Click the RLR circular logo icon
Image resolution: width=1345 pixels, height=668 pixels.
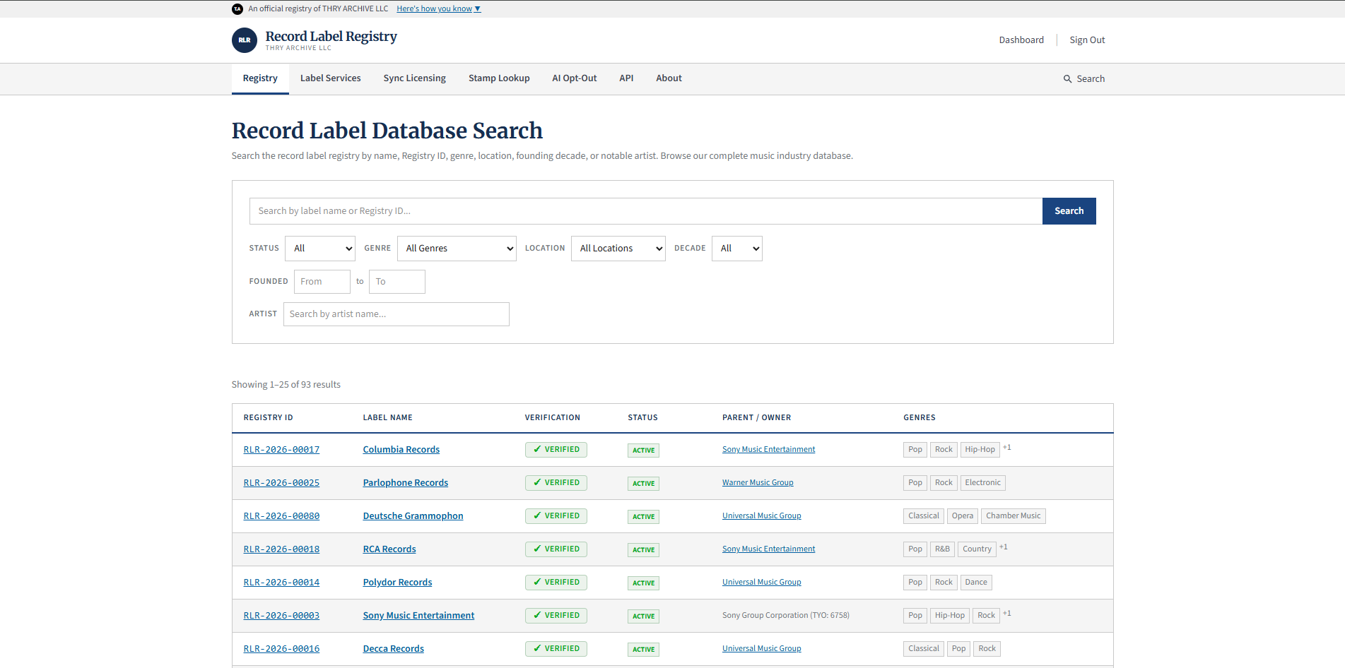(x=244, y=40)
